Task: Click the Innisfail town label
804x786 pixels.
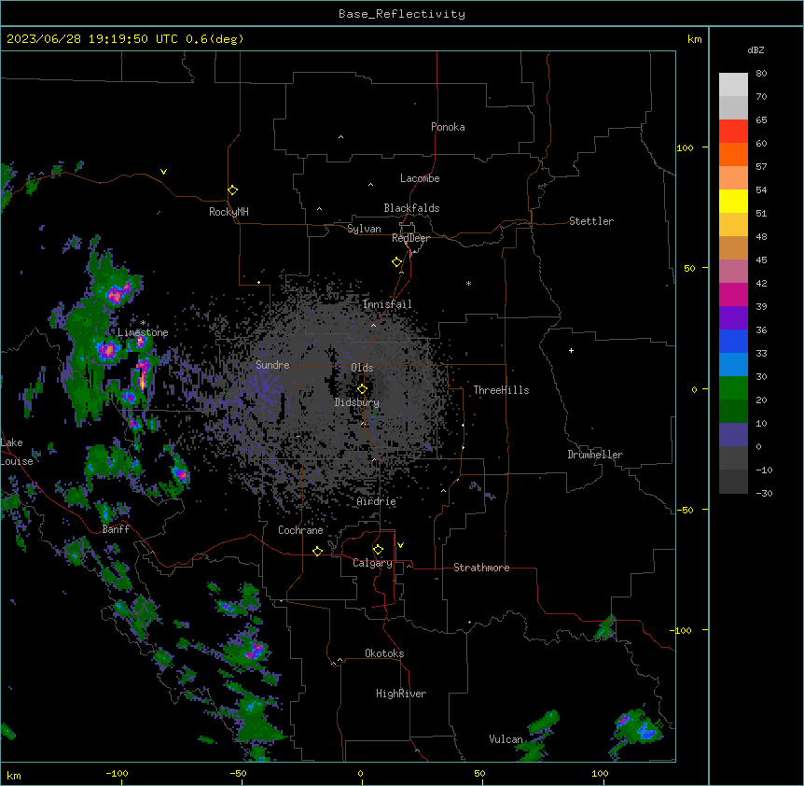Action: [x=387, y=304]
